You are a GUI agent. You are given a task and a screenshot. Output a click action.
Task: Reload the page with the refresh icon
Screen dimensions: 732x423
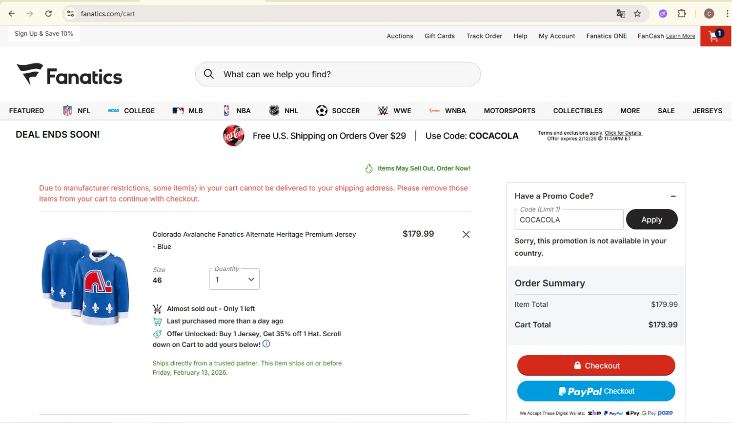point(48,14)
